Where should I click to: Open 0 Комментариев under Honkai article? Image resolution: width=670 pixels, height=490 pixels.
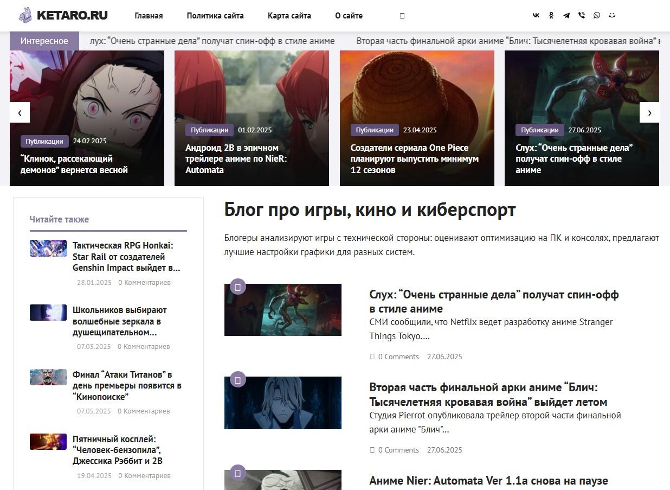(x=144, y=282)
